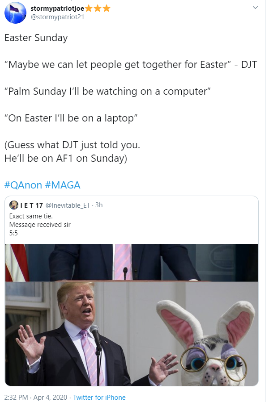Viewport: 269px width, 402px height.
Task: Click the '5:5' line in the quoted tweet
Action: (14, 233)
